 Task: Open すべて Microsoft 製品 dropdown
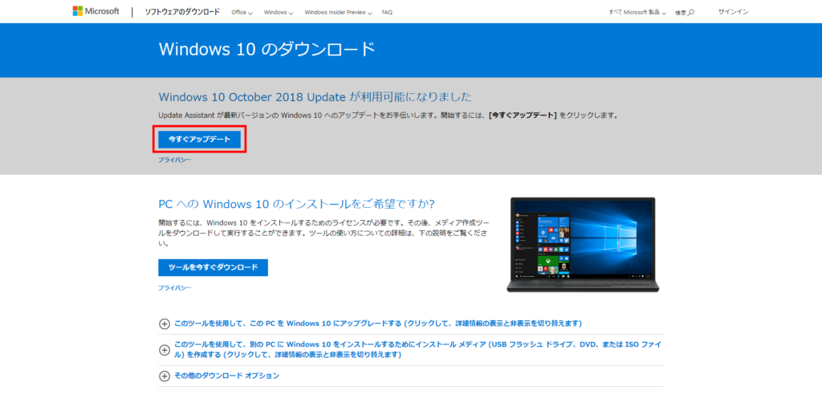pyautogui.click(x=637, y=13)
